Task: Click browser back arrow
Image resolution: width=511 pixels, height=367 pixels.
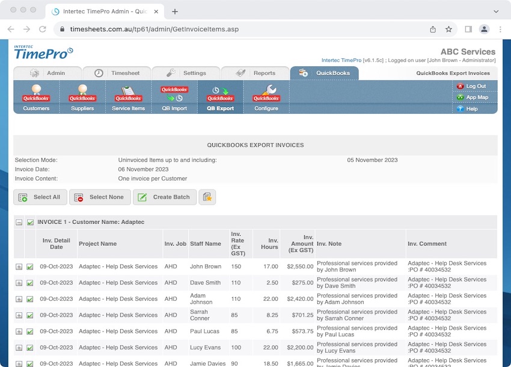Action: 11,29
